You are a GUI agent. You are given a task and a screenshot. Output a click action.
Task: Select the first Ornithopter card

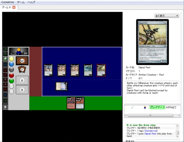tap(62, 70)
